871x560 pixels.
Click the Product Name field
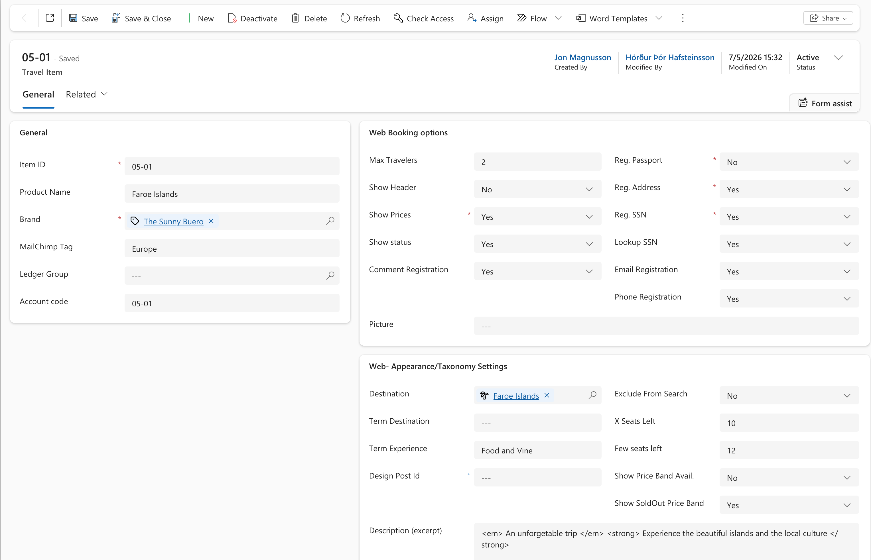coord(232,194)
